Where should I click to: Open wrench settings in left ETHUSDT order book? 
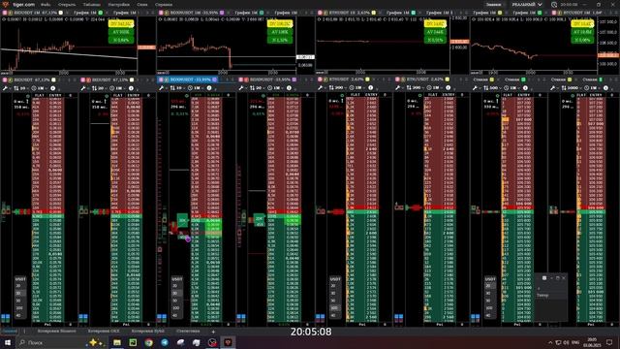(321, 88)
